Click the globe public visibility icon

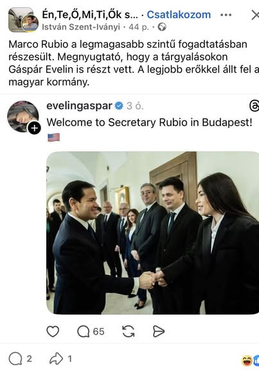[162, 27]
